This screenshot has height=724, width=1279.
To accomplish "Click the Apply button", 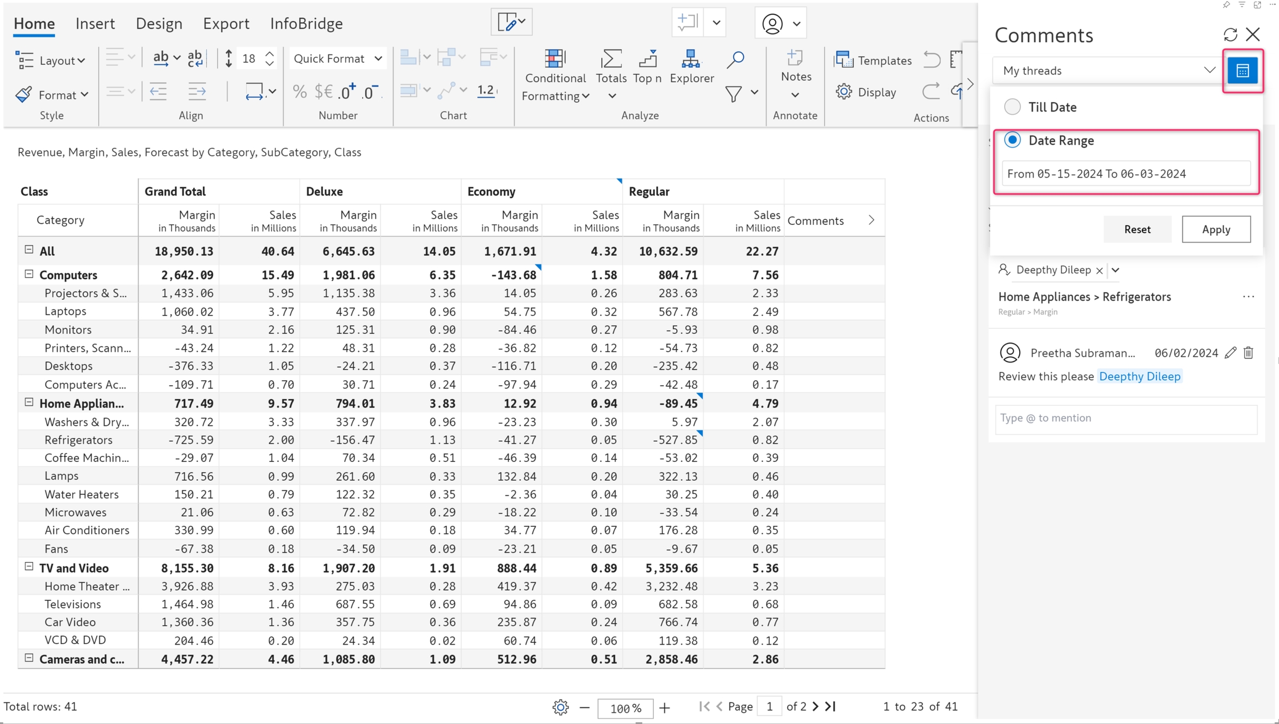I will pos(1216,229).
